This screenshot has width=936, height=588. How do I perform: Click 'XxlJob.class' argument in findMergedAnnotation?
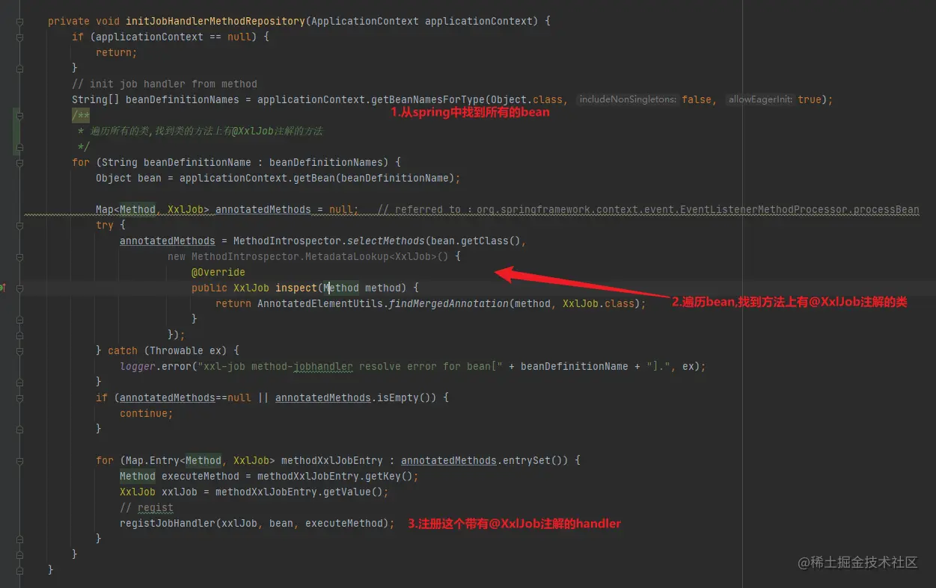coord(599,303)
